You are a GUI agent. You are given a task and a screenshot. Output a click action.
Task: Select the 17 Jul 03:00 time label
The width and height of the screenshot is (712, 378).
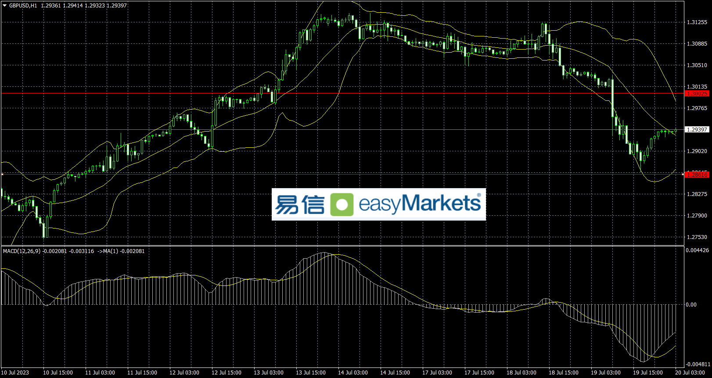437,373
